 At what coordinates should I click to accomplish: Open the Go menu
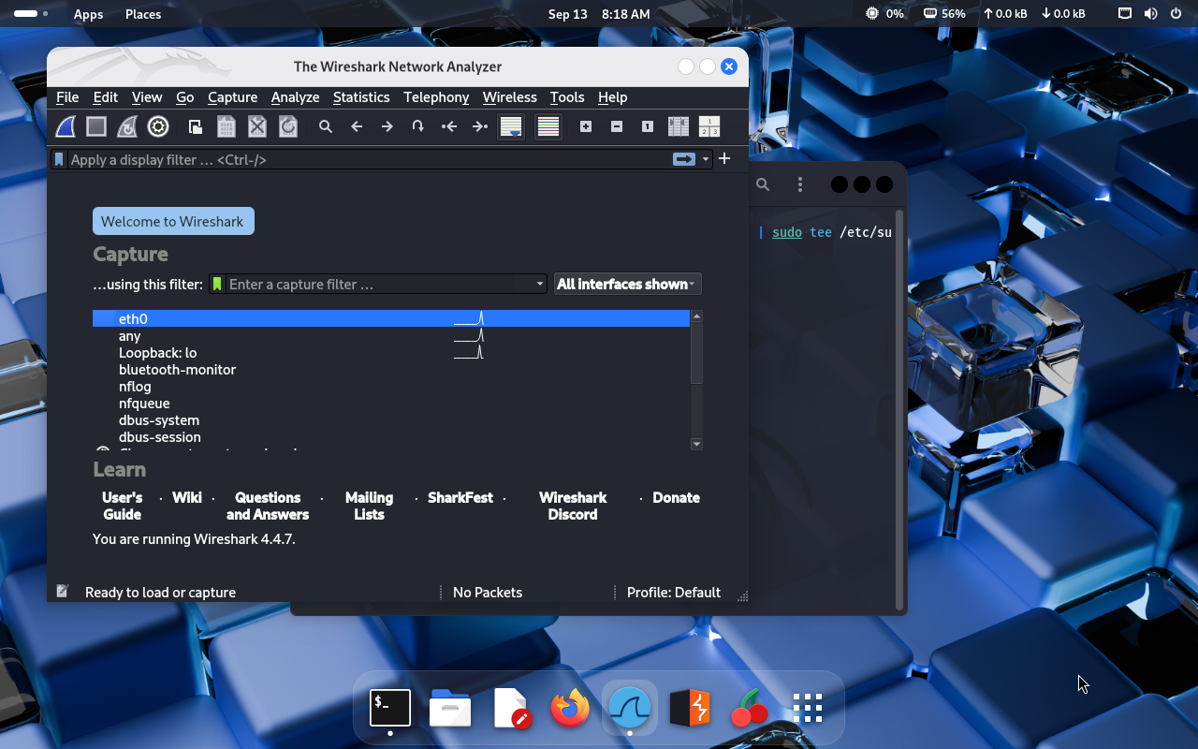tap(185, 97)
